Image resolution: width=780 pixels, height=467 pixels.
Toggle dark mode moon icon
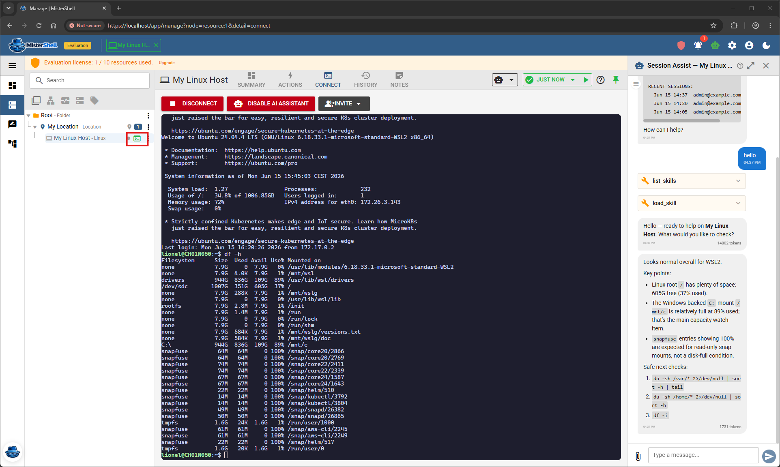pyautogui.click(x=766, y=45)
